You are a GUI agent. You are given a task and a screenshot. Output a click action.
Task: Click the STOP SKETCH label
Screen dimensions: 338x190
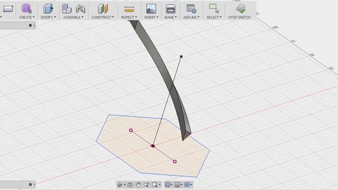tap(239, 17)
